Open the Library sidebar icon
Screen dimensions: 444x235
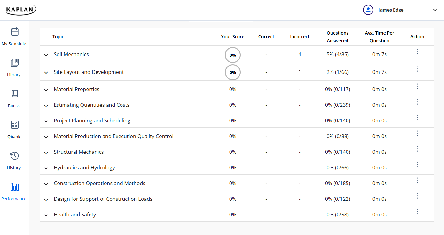point(14,63)
